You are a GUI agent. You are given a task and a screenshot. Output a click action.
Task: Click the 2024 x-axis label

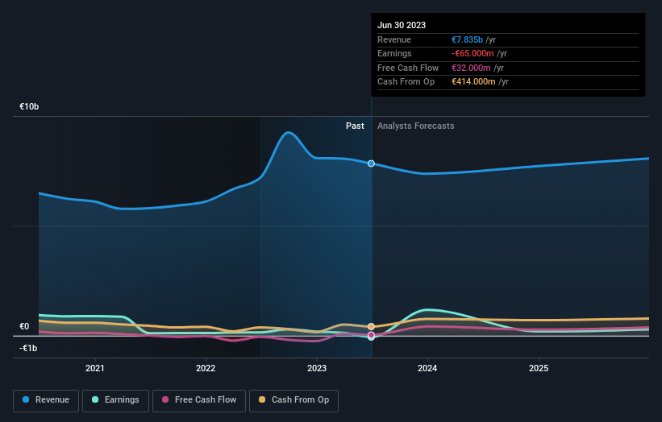pos(427,368)
